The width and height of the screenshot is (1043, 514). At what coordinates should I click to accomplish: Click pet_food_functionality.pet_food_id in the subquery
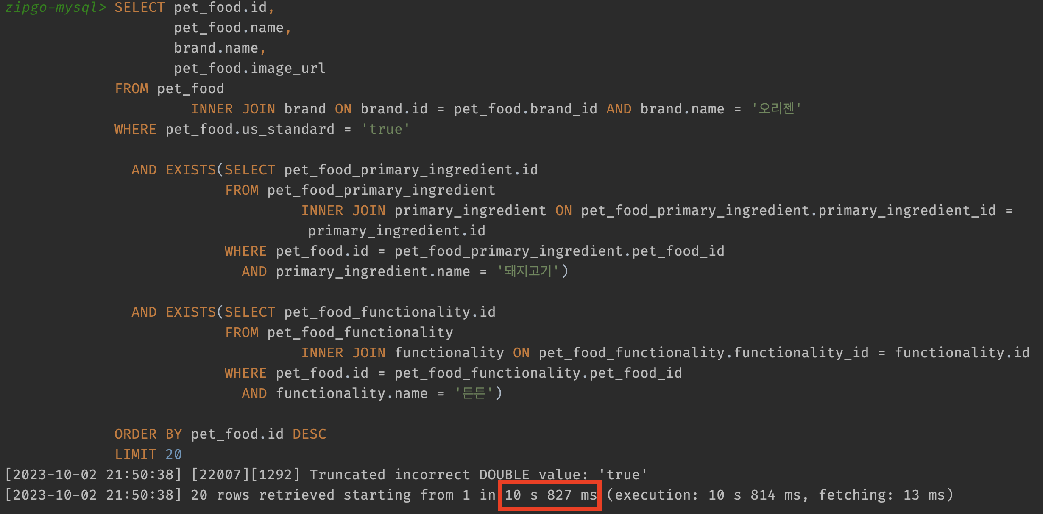538,373
